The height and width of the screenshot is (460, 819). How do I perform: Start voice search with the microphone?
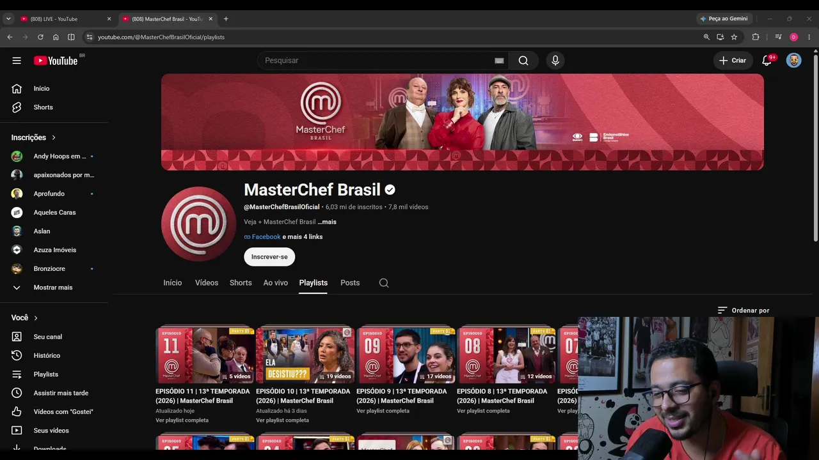[555, 61]
